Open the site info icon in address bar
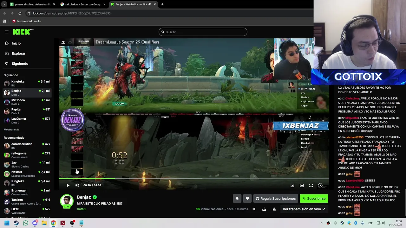The image size is (406, 228). [x=29, y=13]
